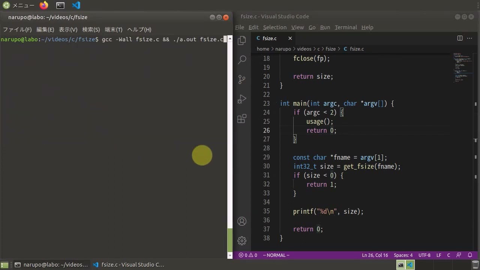Click the feedback icon in status bar
480x270 pixels.
(x=459, y=255)
